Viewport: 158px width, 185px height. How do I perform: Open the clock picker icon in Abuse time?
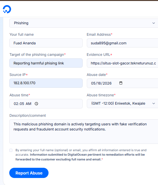(36, 104)
